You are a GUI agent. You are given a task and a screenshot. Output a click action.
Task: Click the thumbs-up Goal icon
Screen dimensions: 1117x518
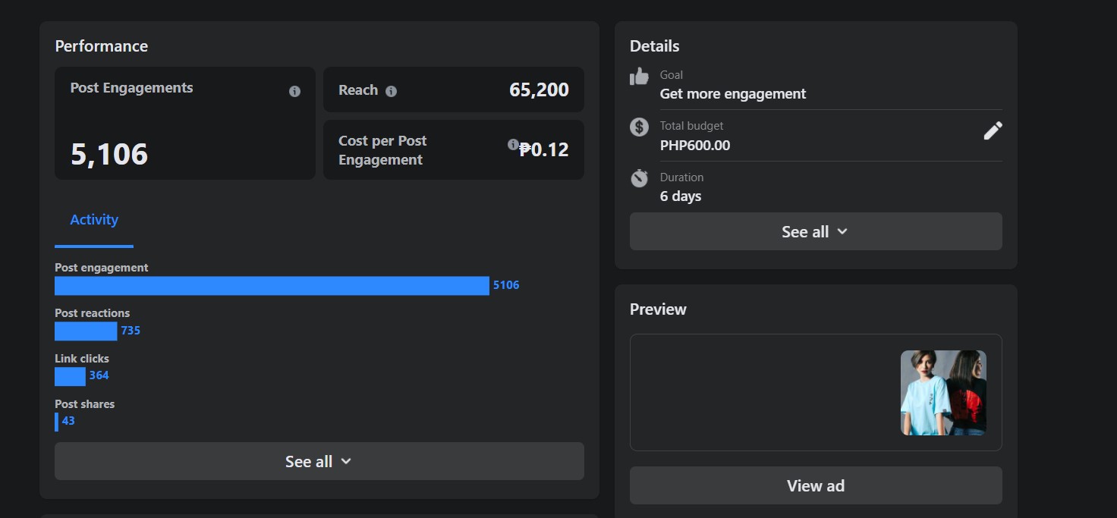pyautogui.click(x=639, y=77)
